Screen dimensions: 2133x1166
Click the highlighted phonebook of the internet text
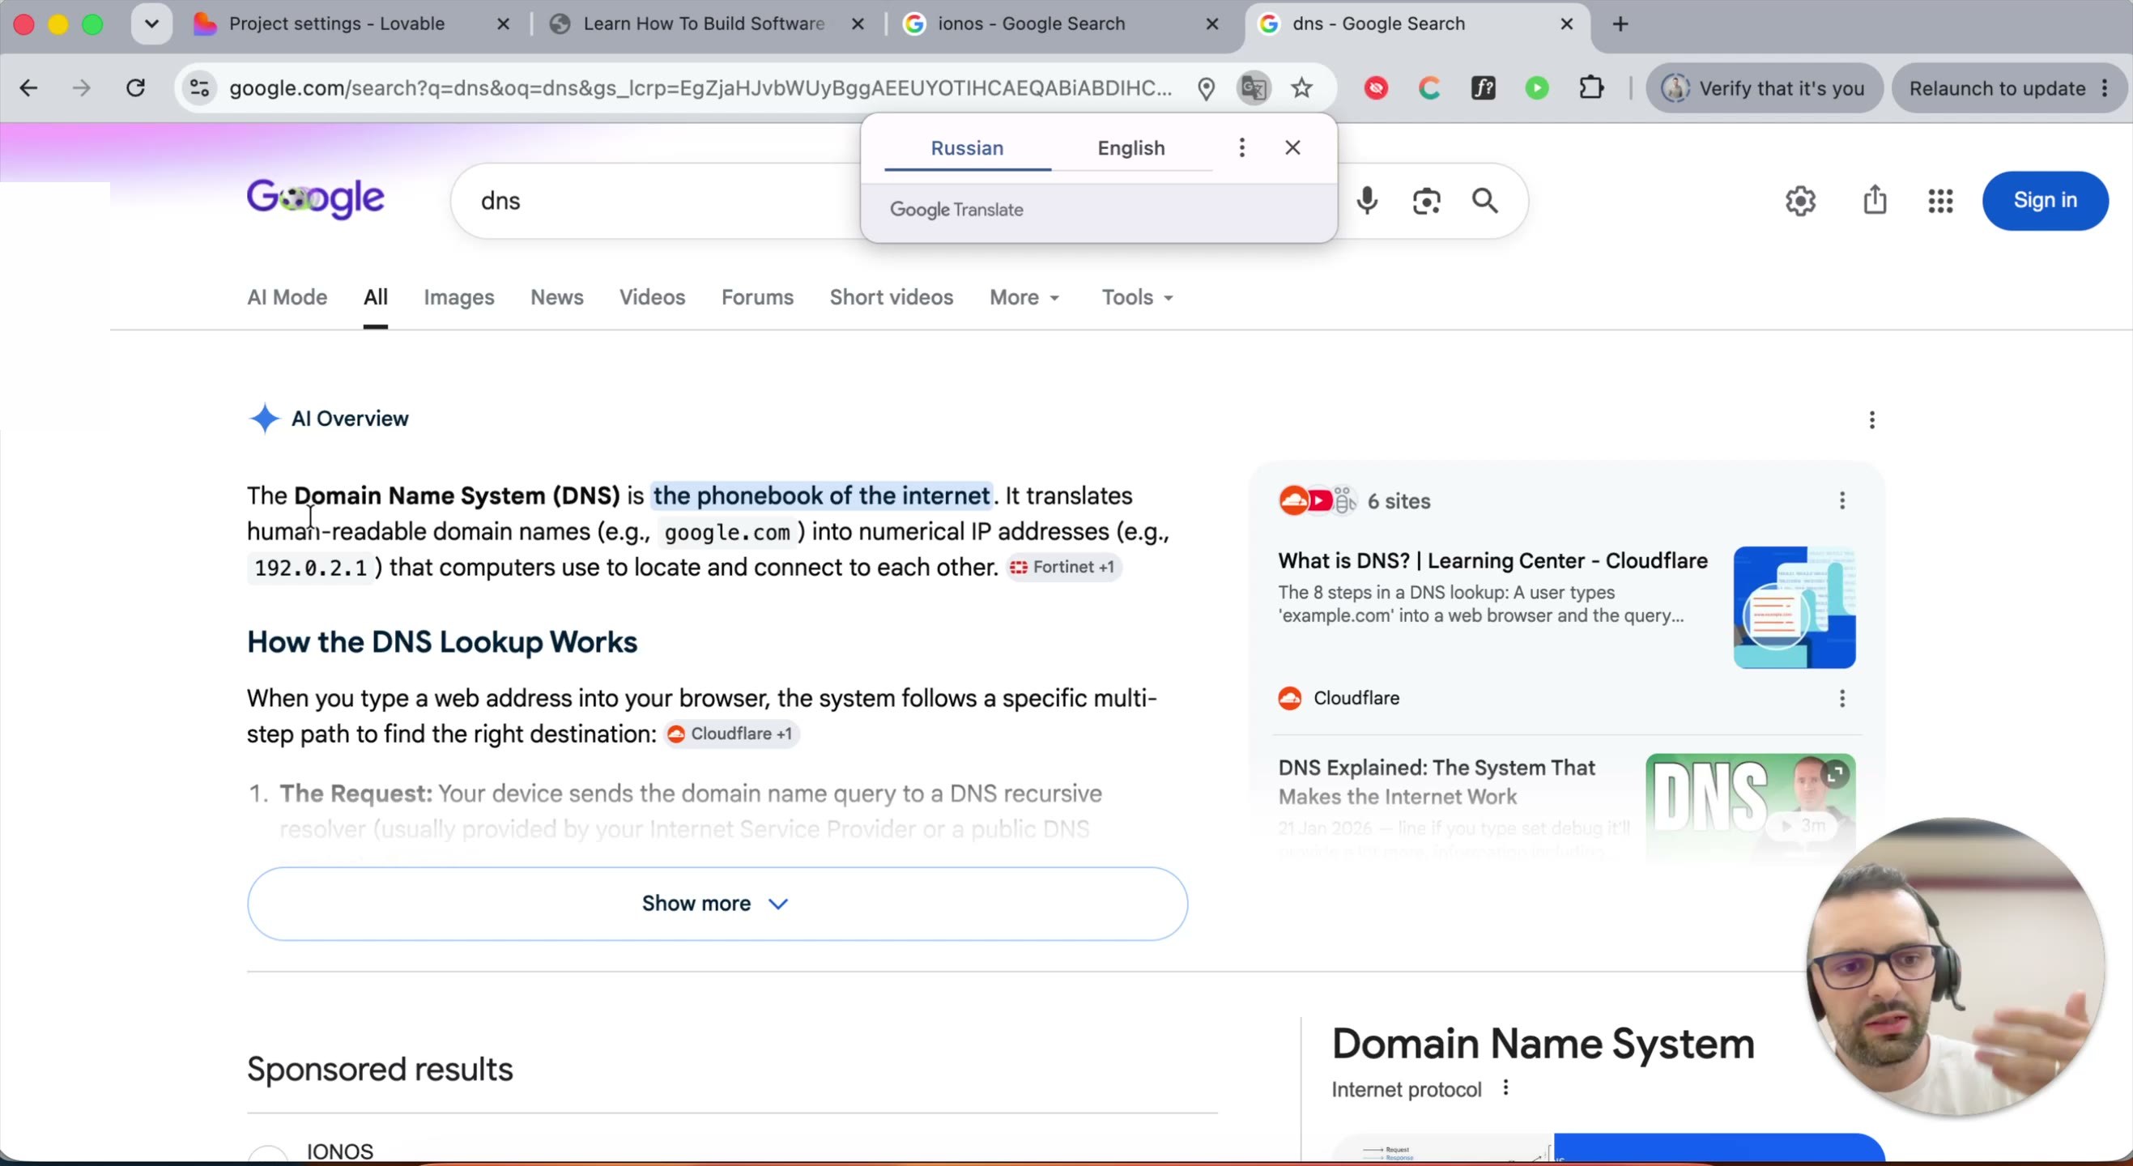821,496
